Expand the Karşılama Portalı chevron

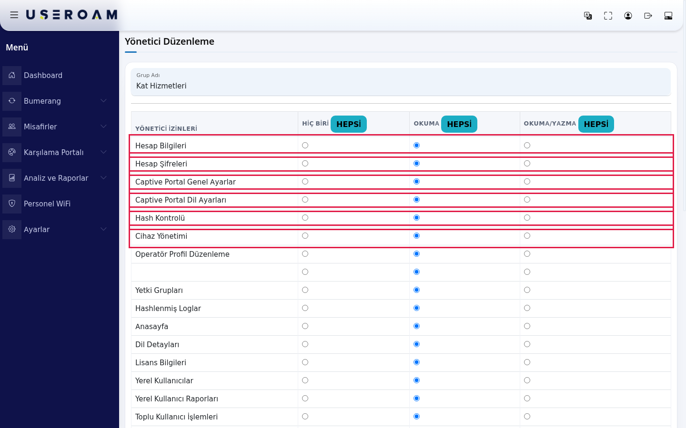[x=103, y=152]
